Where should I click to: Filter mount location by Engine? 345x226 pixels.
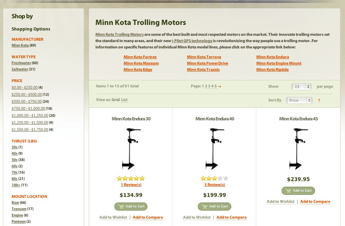click(x=17, y=215)
